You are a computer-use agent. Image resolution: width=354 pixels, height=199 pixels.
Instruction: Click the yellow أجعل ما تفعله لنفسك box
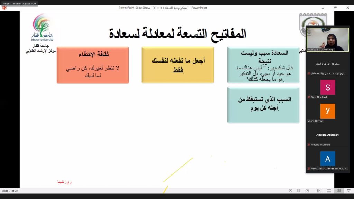(x=178, y=65)
